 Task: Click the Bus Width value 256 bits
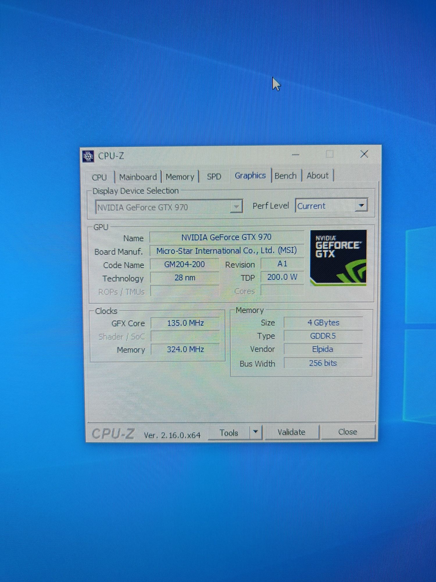(323, 363)
